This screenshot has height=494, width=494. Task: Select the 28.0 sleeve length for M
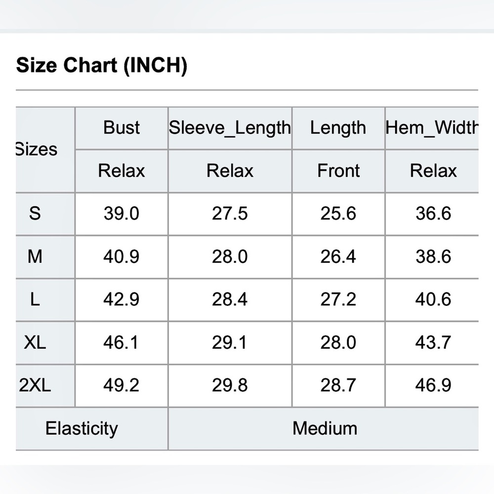point(230,256)
